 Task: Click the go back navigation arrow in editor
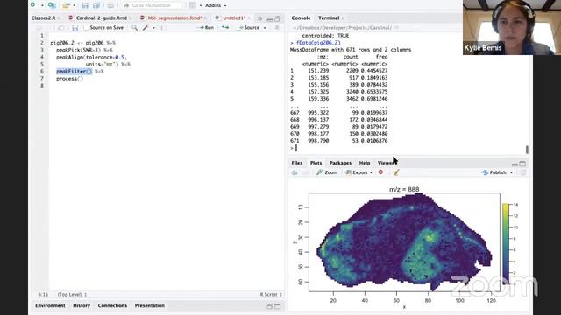click(39, 27)
